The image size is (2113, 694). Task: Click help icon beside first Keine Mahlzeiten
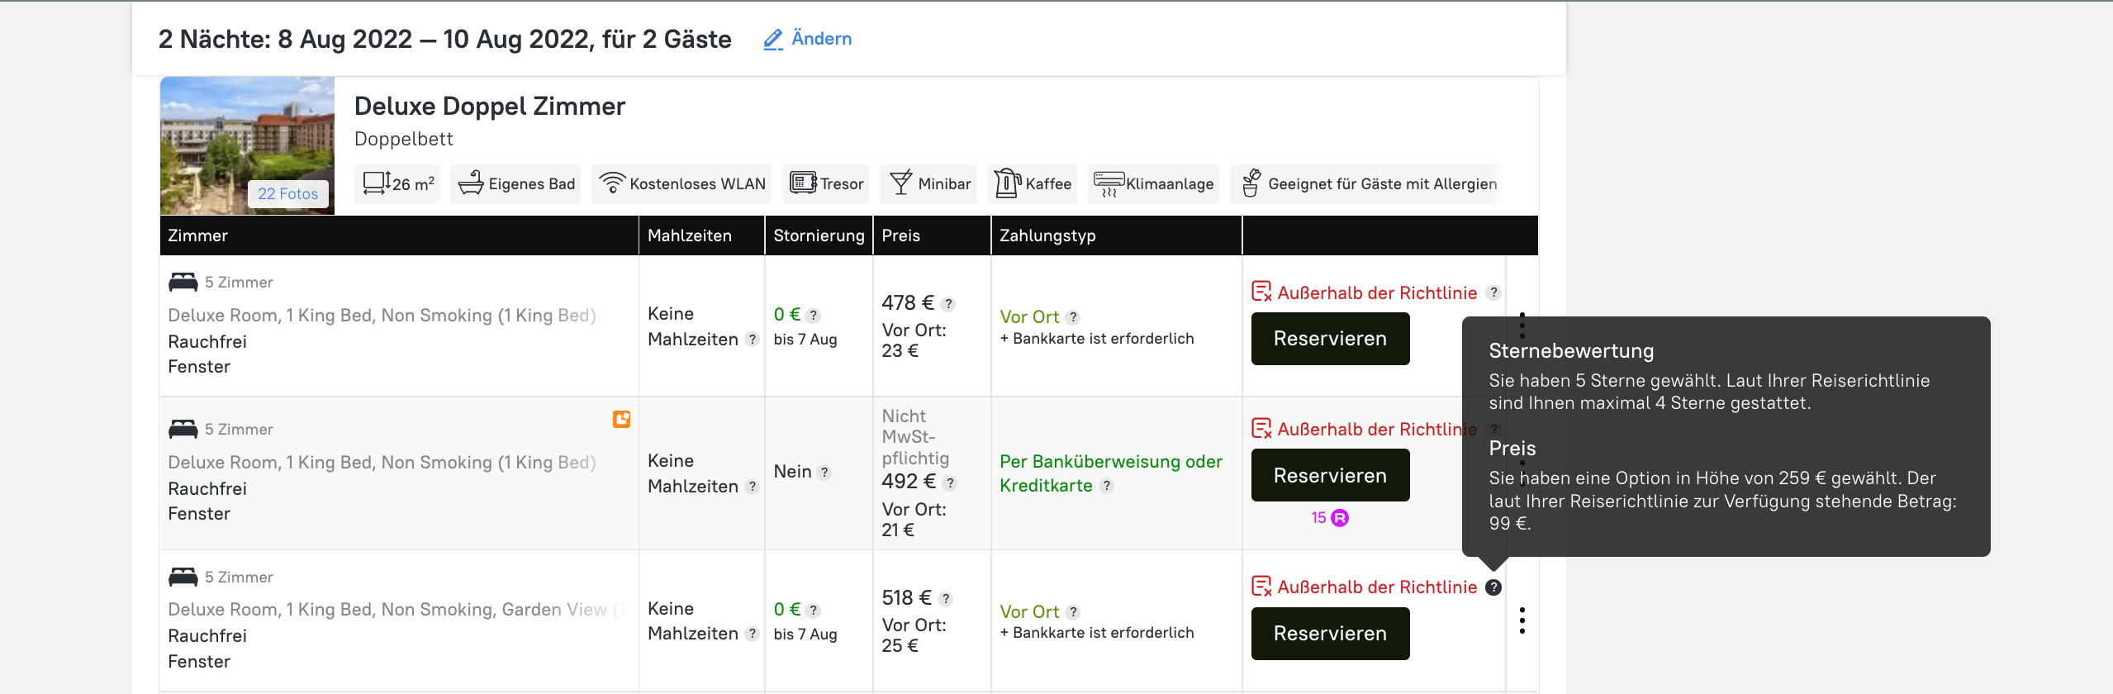point(752,340)
